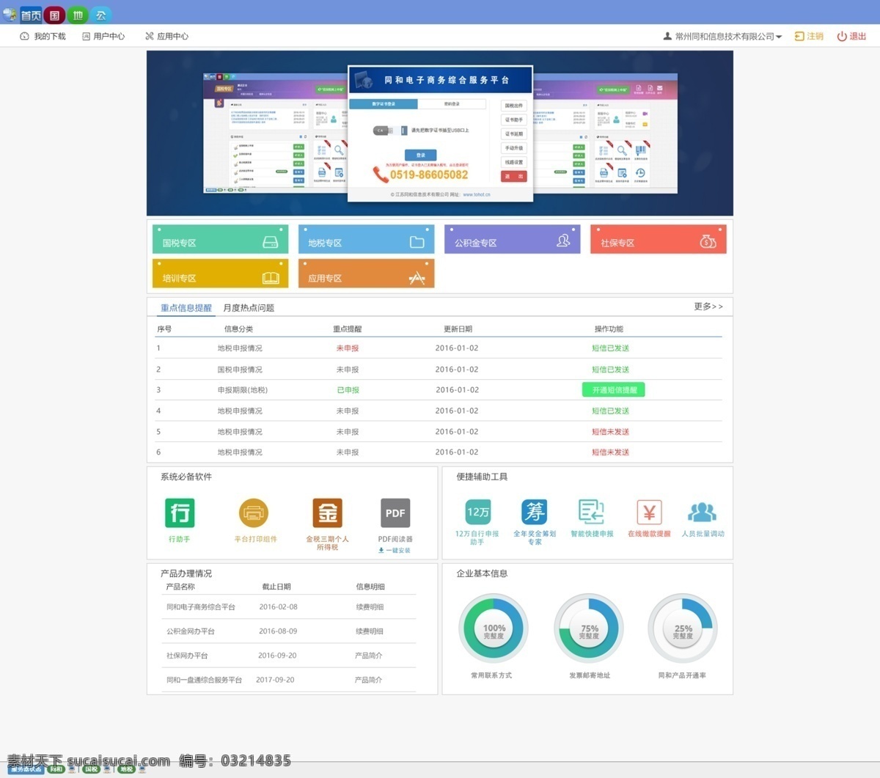Open the 公积金专区 card

(x=512, y=240)
